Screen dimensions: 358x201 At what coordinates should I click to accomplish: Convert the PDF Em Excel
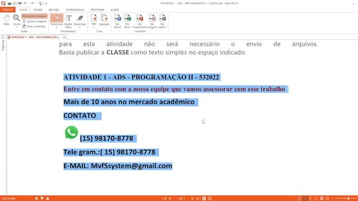(127, 21)
